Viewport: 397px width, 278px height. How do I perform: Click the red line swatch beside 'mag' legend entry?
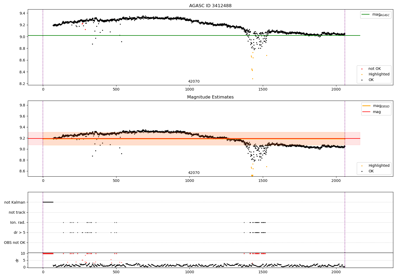(x=366, y=112)
